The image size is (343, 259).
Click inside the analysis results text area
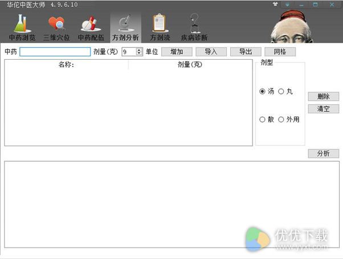click(171, 204)
